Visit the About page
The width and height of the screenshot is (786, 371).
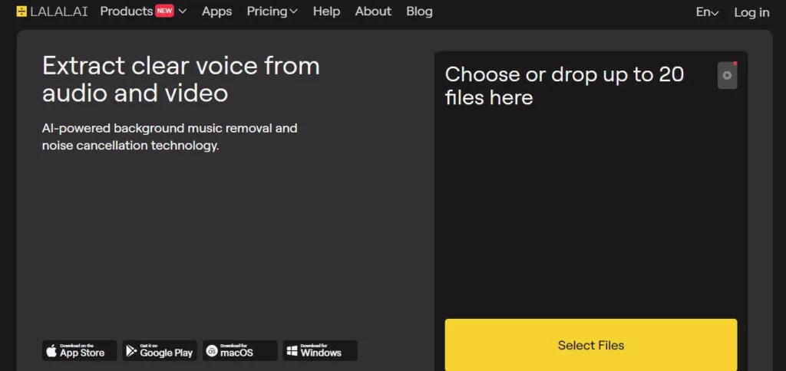[373, 11]
